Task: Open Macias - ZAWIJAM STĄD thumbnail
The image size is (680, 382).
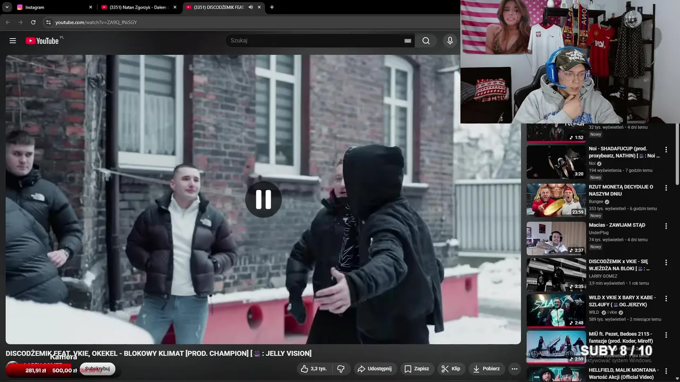Action: click(556, 238)
